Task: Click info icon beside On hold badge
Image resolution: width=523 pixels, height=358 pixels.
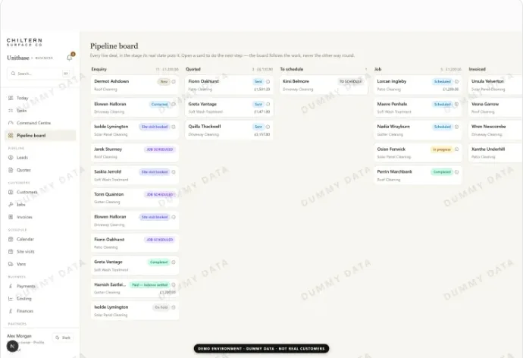Action: click(174, 307)
